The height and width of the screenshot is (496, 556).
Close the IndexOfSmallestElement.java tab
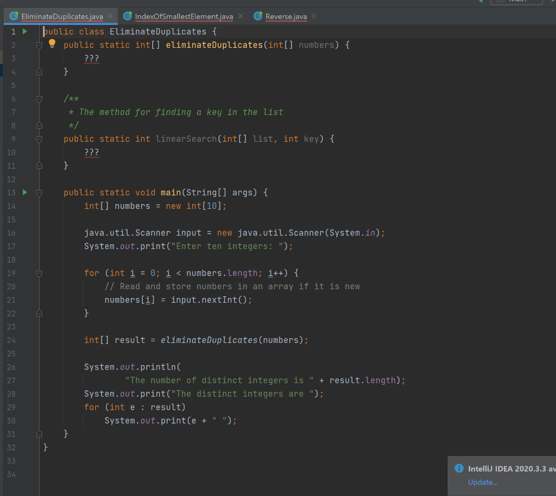(x=241, y=16)
